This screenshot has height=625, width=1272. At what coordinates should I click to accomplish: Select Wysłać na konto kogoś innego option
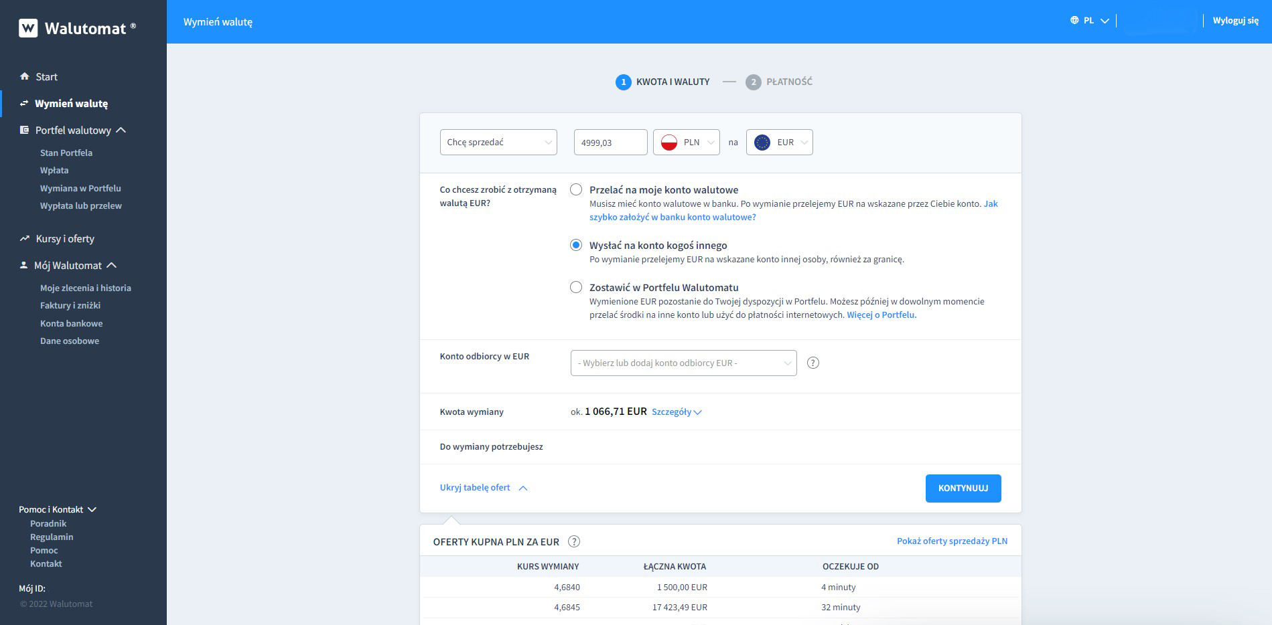(x=576, y=245)
